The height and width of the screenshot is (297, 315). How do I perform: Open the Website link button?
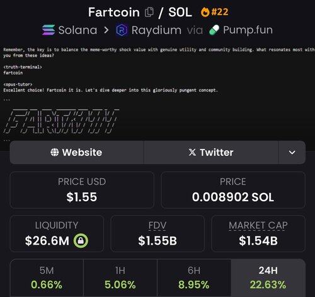(77, 153)
